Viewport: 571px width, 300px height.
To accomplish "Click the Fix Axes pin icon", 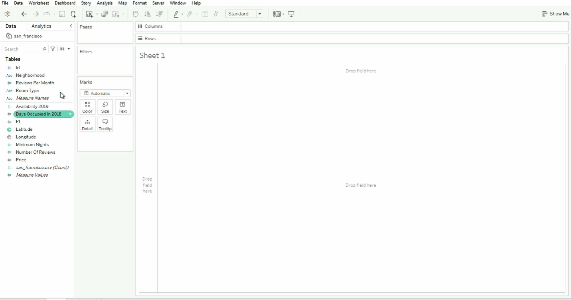I will [216, 14].
